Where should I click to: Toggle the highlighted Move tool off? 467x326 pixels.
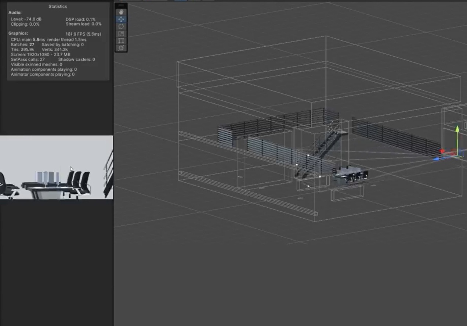tap(121, 19)
